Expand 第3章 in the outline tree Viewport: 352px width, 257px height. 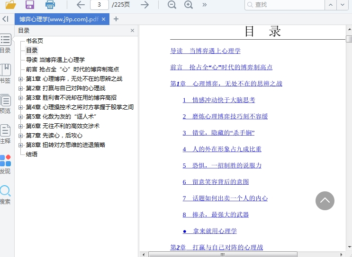pyautogui.click(x=21, y=98)
